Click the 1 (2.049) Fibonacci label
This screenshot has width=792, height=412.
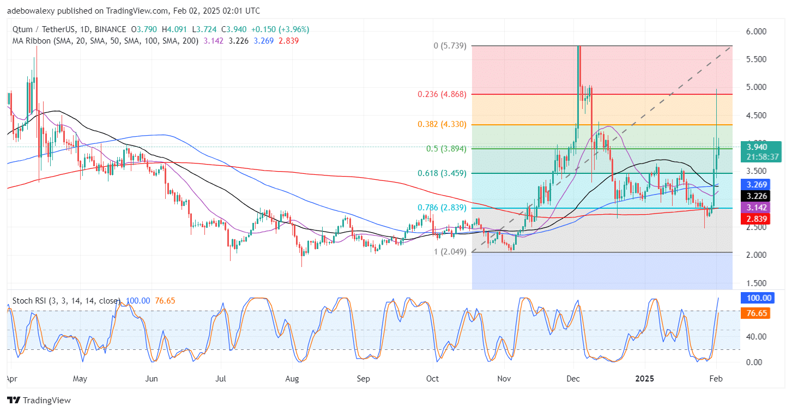tap(450, 252)
